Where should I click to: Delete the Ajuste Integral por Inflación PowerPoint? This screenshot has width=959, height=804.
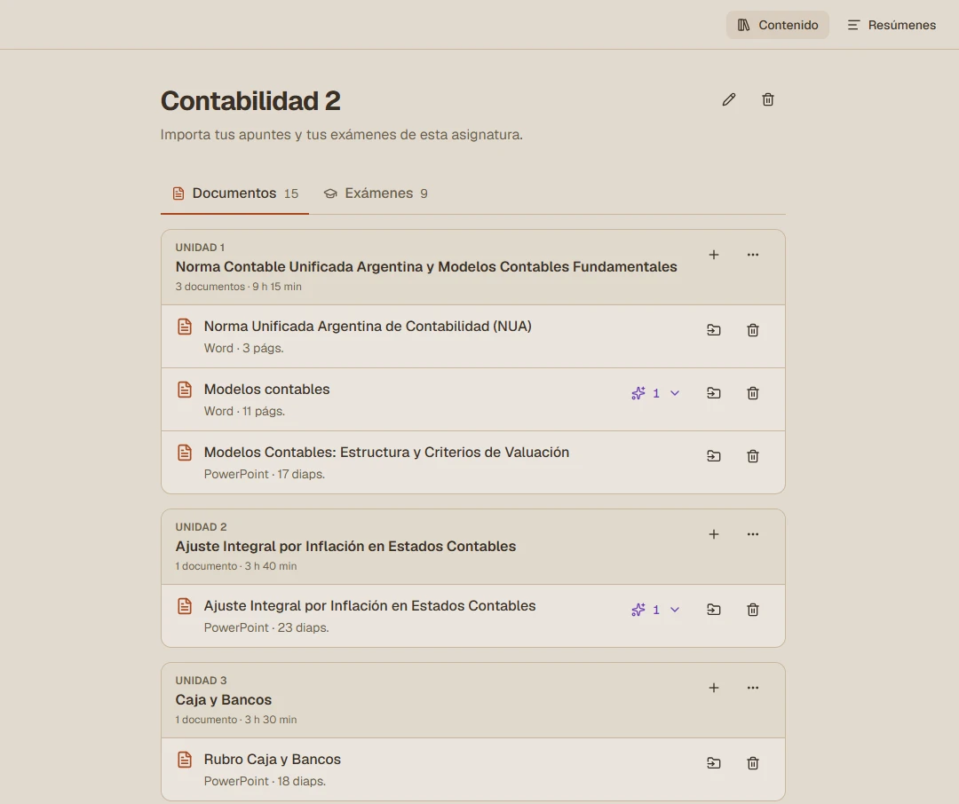(752, 610)
